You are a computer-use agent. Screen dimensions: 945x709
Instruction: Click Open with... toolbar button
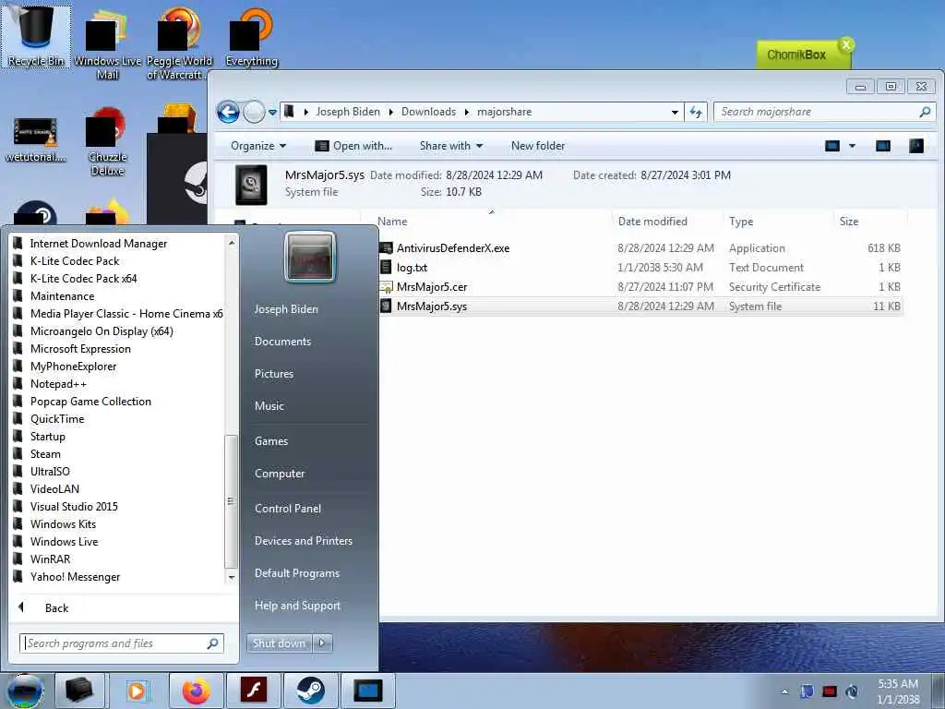tap(353, 146)
